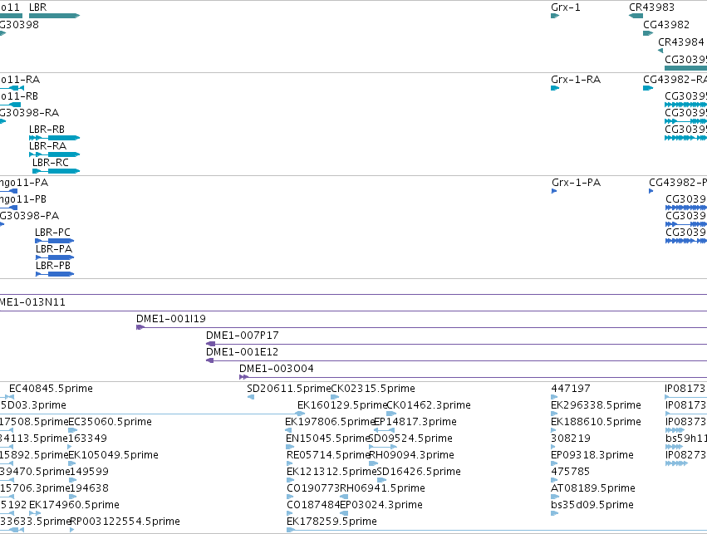Select protein LBR-PB
Image resolution: width=707 pixels, height=534 pixels.
point(55,274)
